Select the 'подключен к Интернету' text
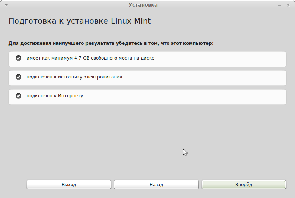Image resolution: width=295 pixels, height=198 pixels. coord(55,96)
